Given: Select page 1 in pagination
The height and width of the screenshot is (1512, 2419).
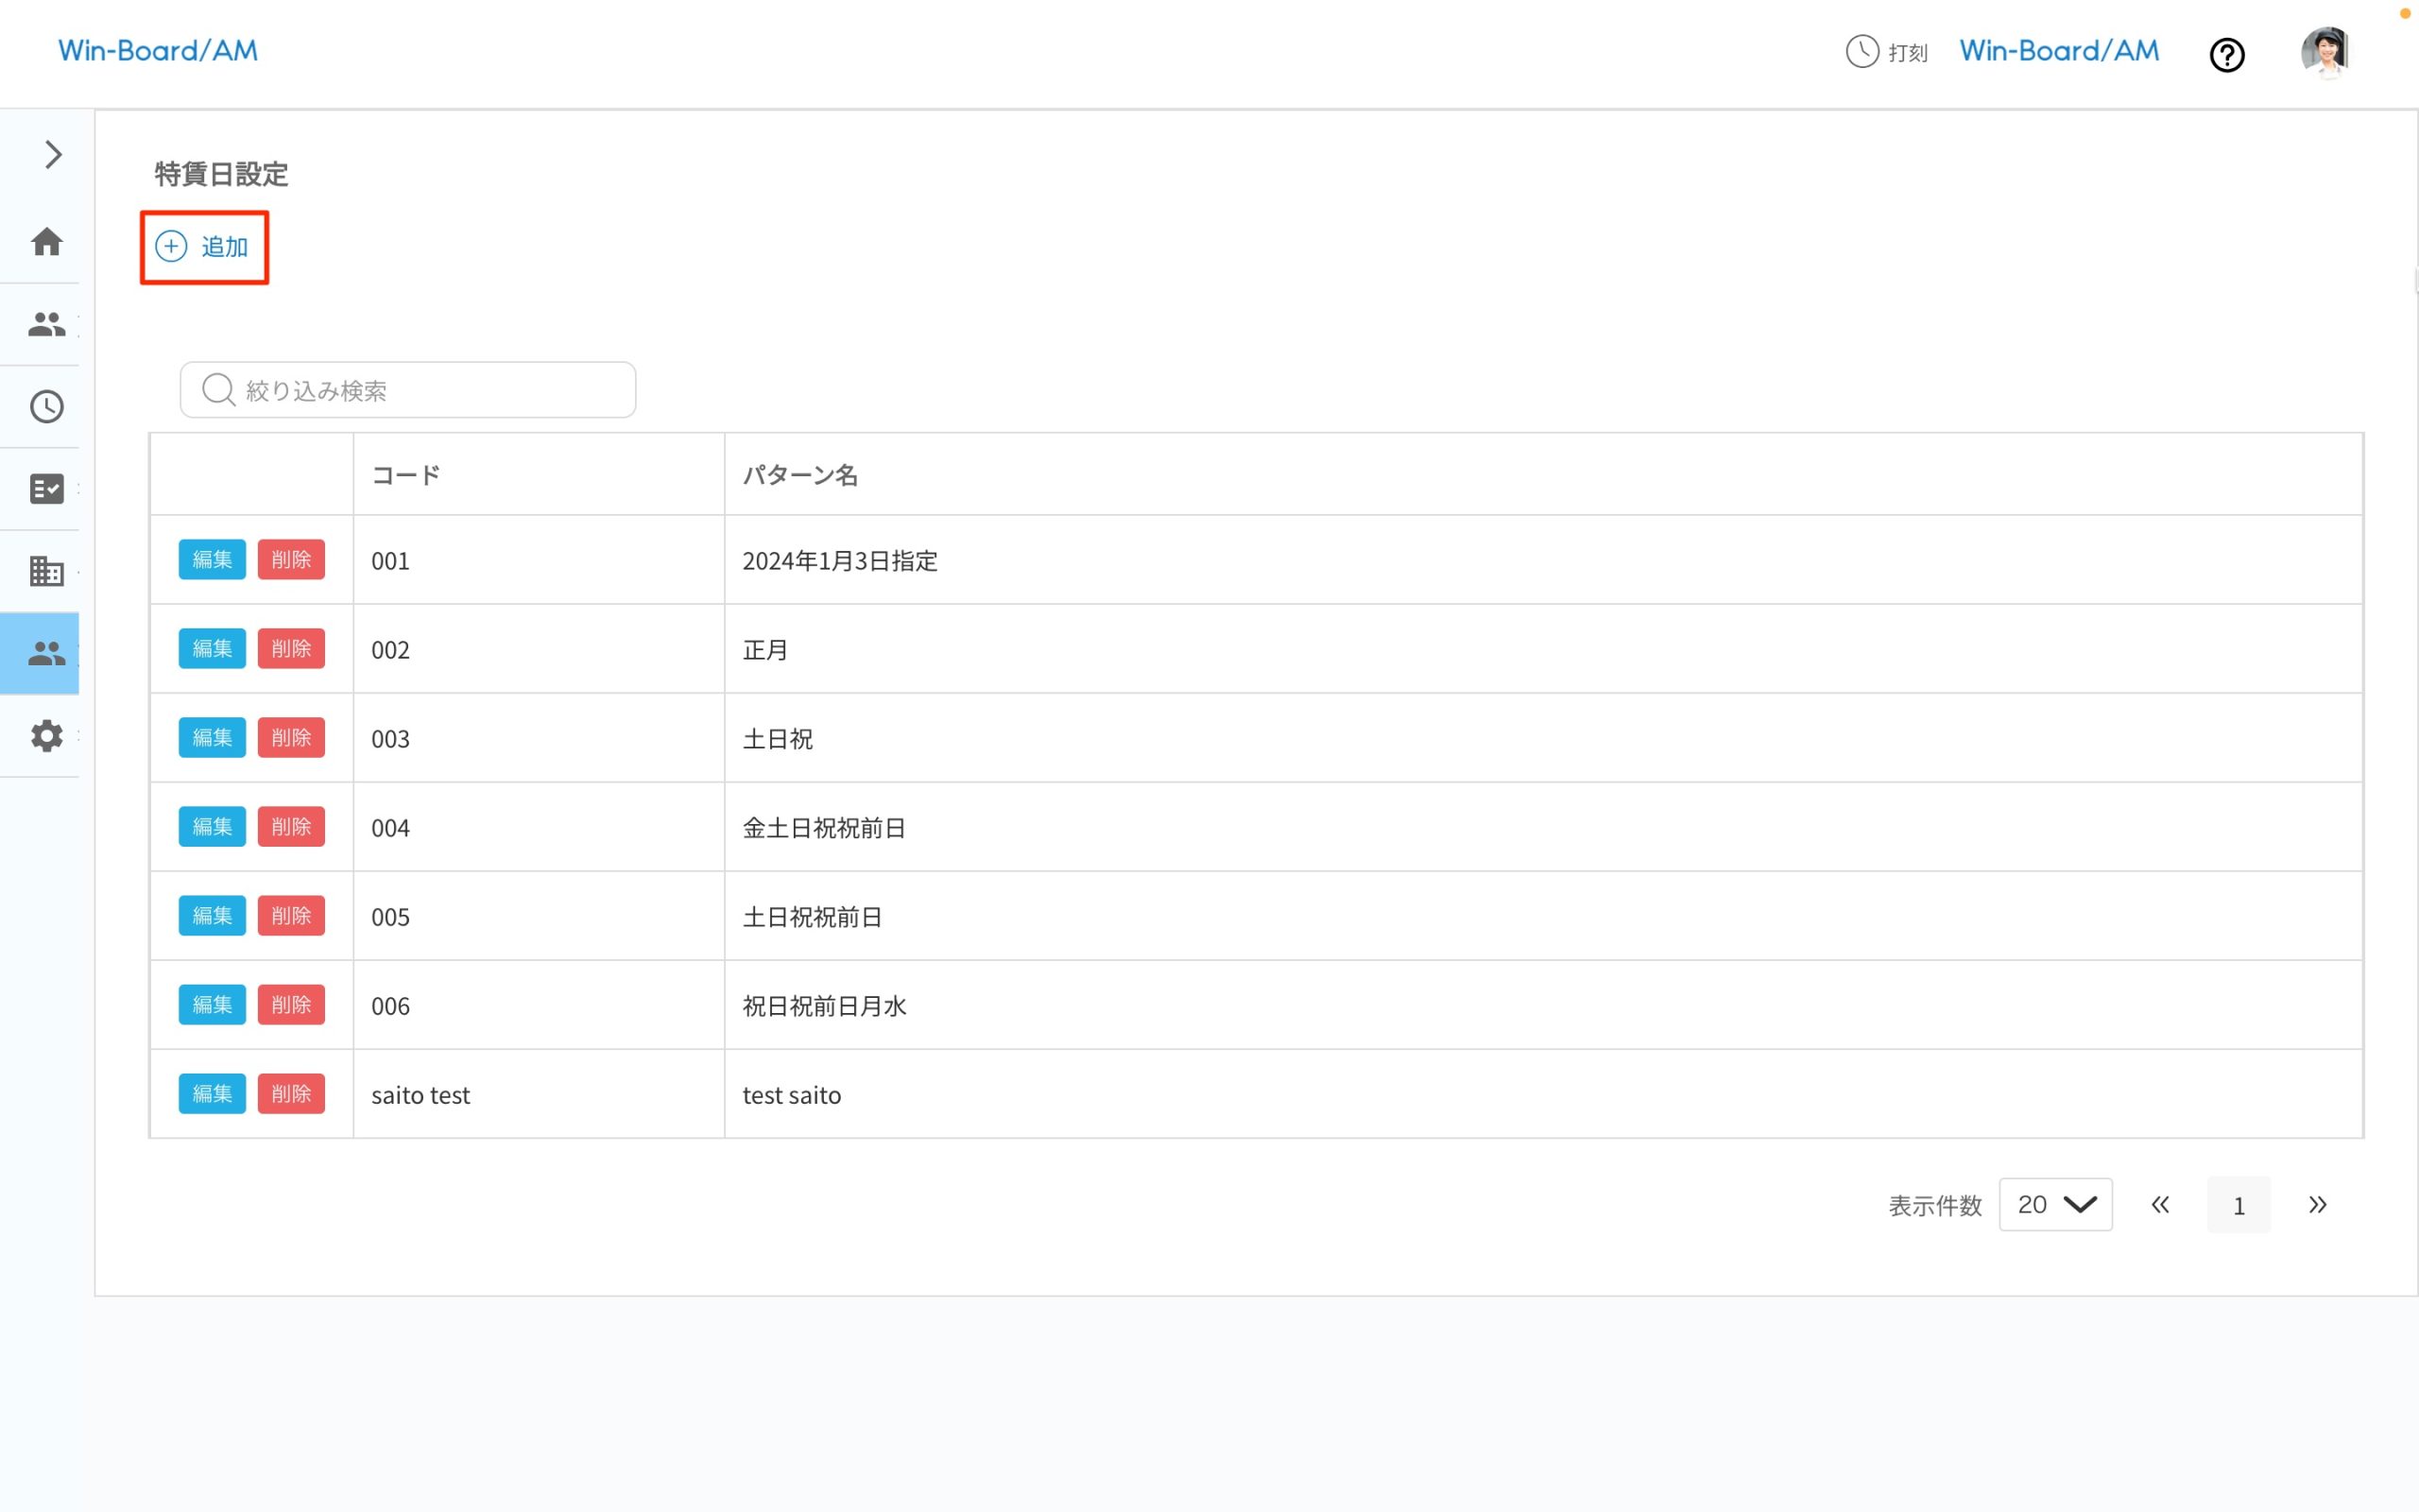Looking at the screenshot, I should pos(2239,1204).
